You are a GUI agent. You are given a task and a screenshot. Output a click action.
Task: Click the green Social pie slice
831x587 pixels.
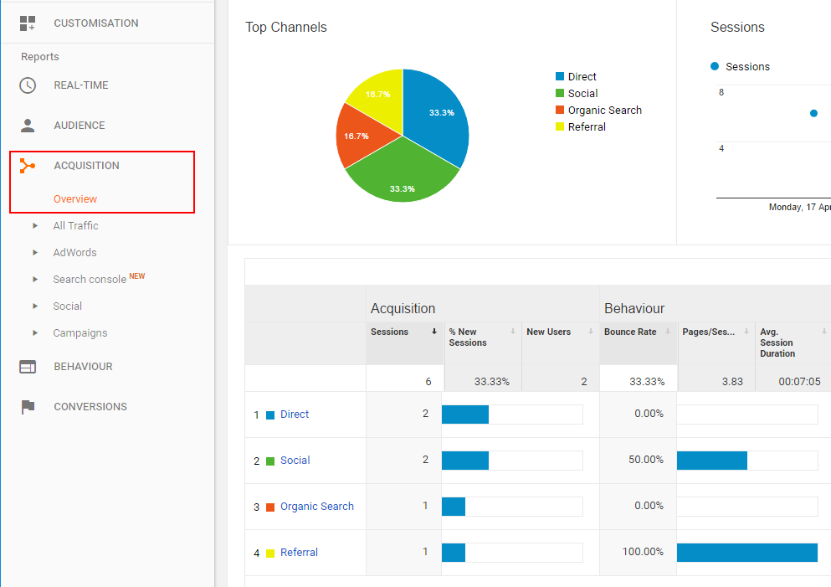pos(398,176)
